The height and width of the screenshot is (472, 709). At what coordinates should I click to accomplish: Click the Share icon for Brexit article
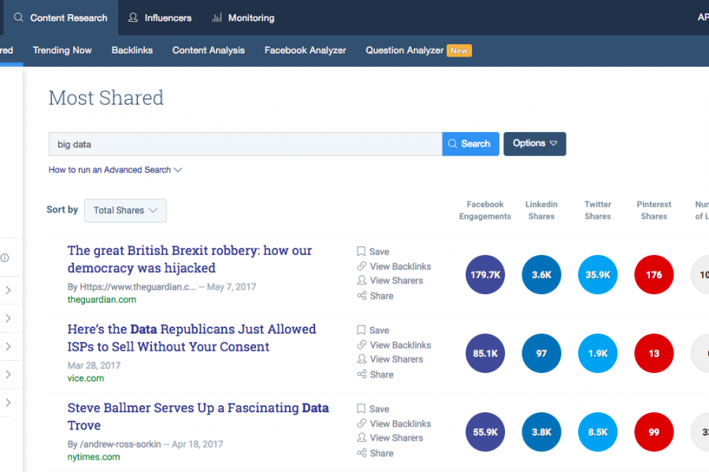[x=362, y=296]
